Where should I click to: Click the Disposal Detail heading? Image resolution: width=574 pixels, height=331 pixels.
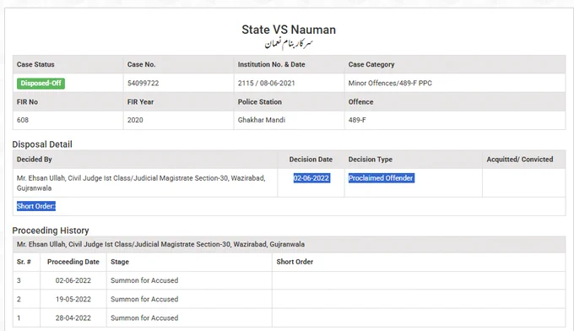tap(42, 144)
